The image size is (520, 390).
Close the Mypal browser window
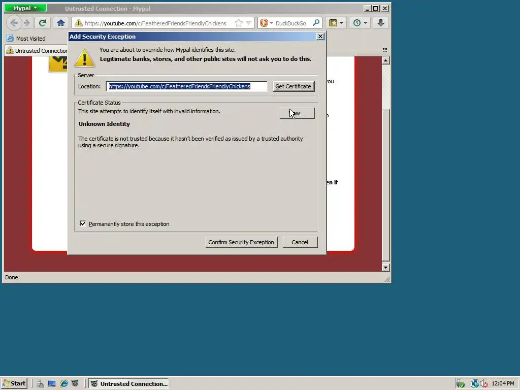click(385, 8)
